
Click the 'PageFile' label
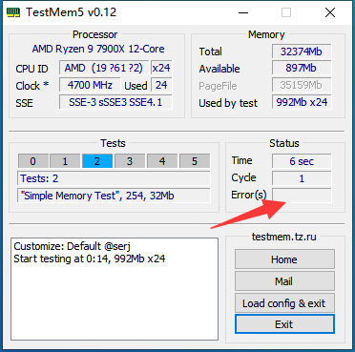pyautogui.click(x=218, y=86)
